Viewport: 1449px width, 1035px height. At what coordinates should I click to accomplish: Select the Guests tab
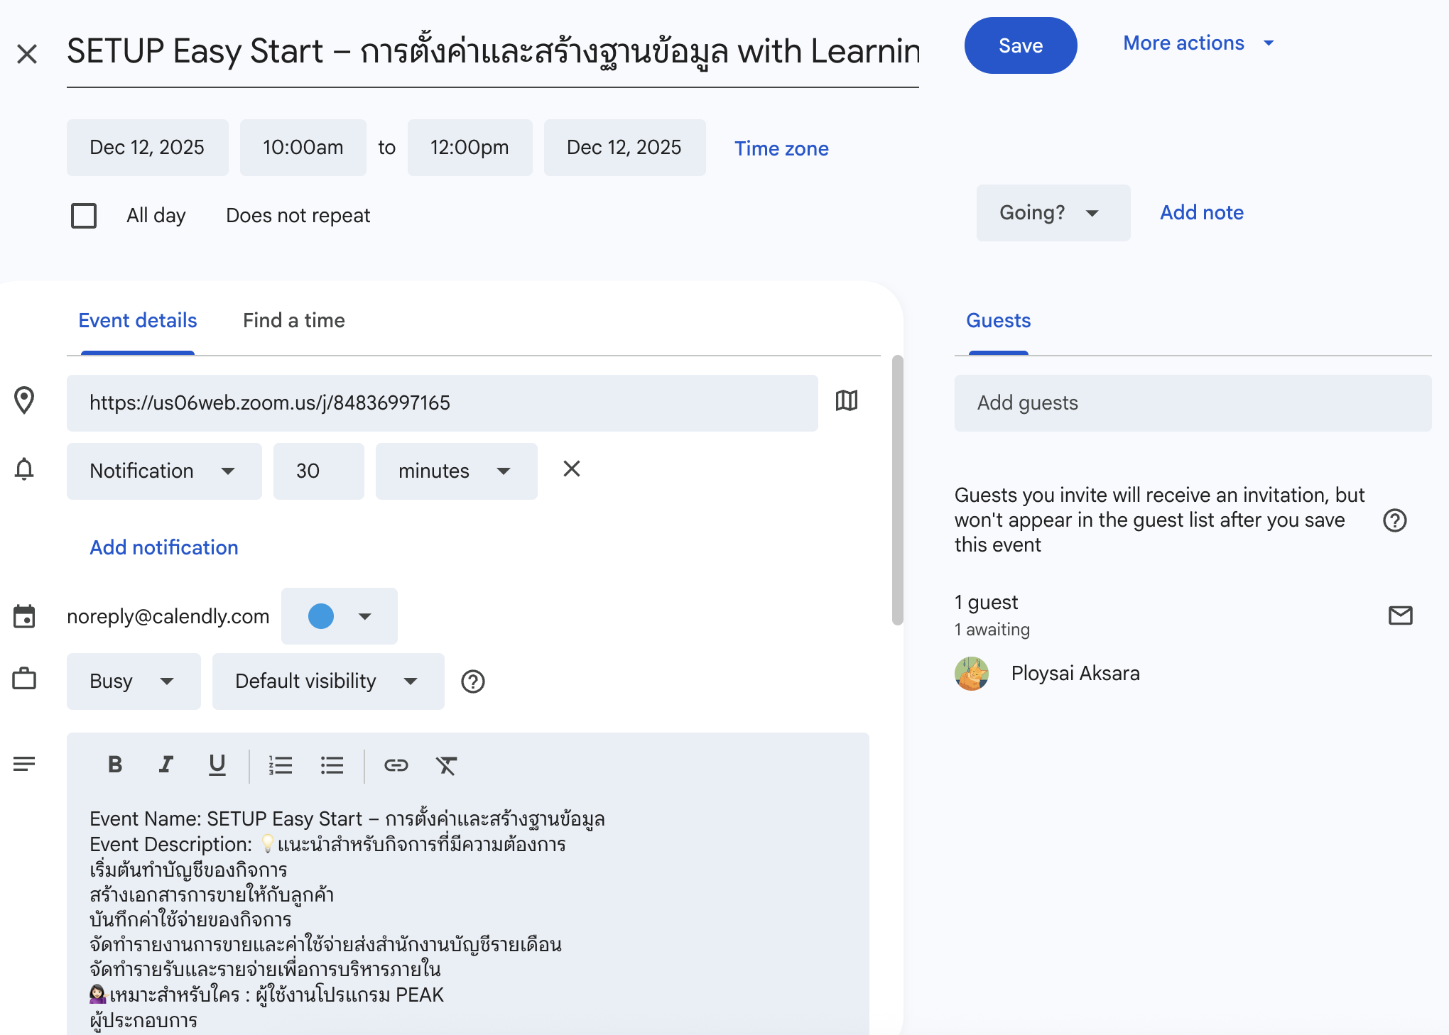tap(998, 321)
